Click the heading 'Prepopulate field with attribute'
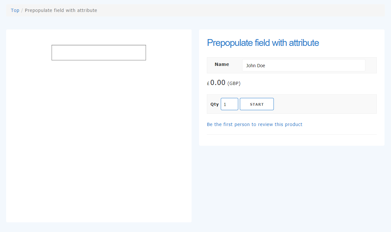The width and height of the screenshot is (391, 232). 263,43
